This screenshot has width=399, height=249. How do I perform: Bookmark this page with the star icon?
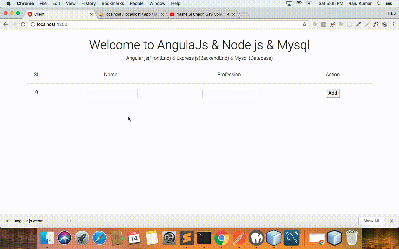tap(305, 24)
